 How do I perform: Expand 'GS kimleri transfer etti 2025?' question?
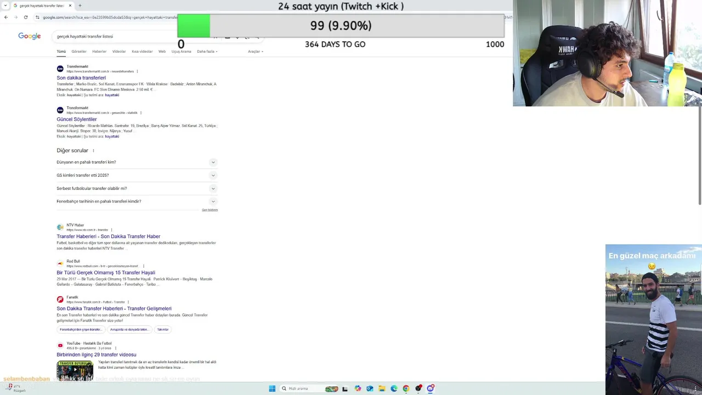(137, 176)
